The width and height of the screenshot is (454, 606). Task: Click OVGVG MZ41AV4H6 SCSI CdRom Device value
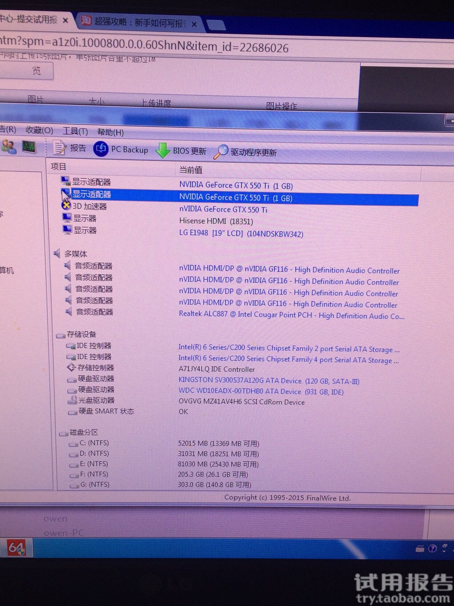coord(242,402)
